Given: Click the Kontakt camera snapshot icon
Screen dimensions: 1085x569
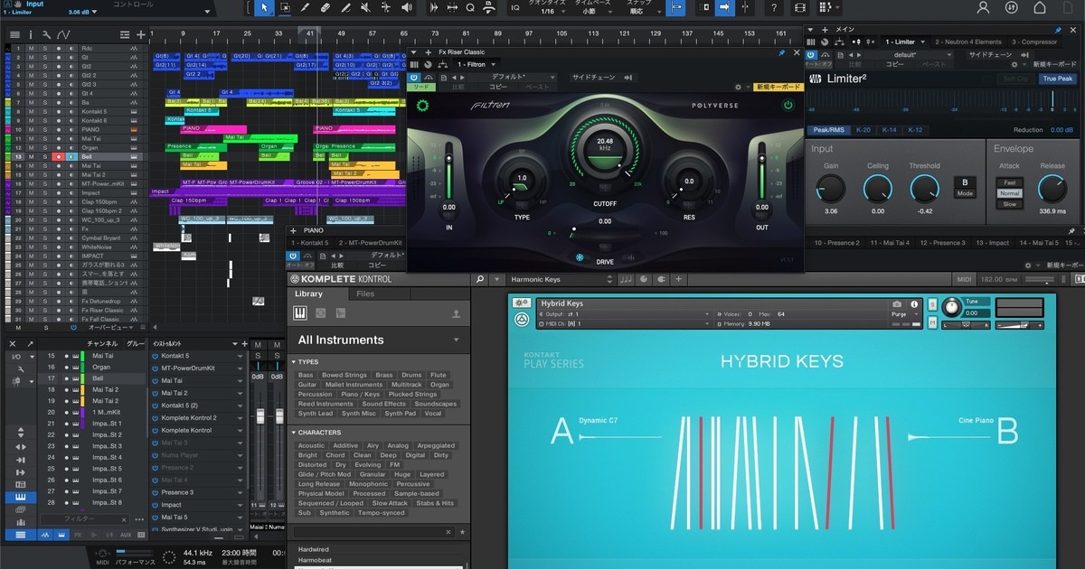Looking at the screenshot, I should 897,304.
